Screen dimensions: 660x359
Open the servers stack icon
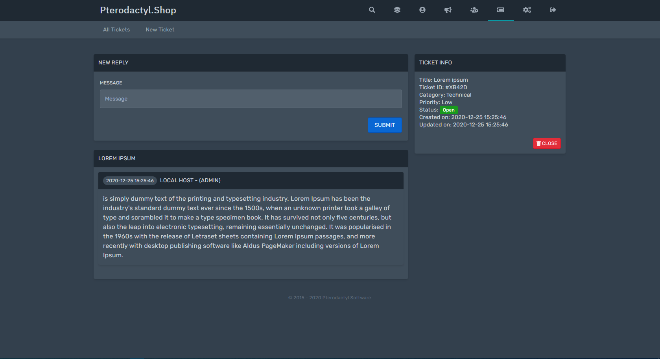(x=397, y=10)
